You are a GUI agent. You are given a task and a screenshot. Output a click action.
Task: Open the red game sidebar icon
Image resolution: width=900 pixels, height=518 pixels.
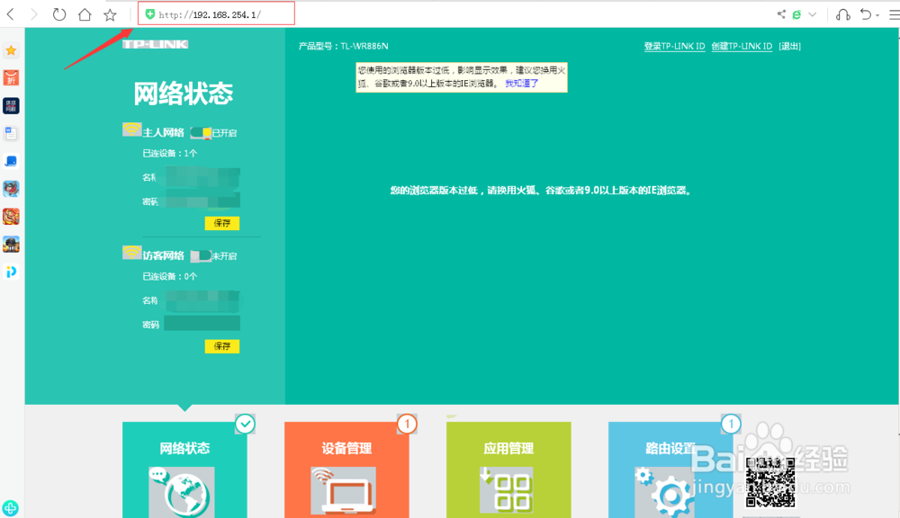11,216
